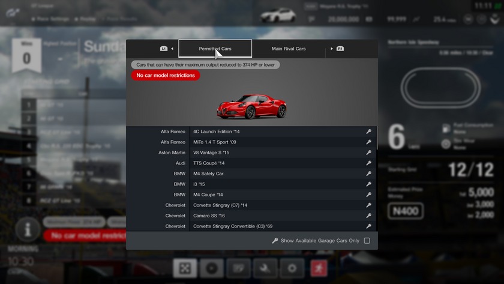Click the 374 HP maximum output restriction label
The image size is (504, 284).
coord(205,65)
